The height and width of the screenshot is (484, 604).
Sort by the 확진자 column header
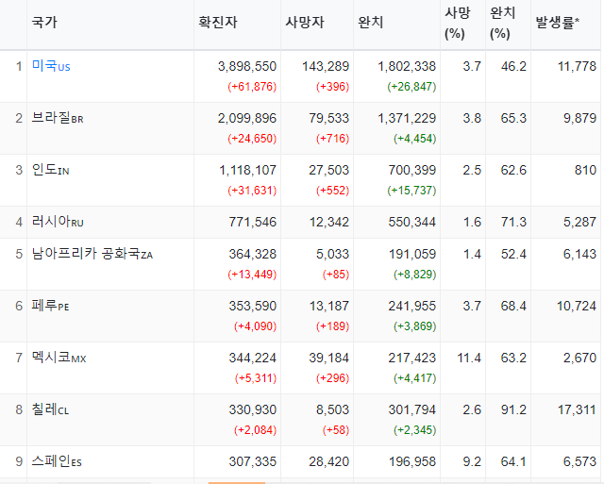(218, 22)
